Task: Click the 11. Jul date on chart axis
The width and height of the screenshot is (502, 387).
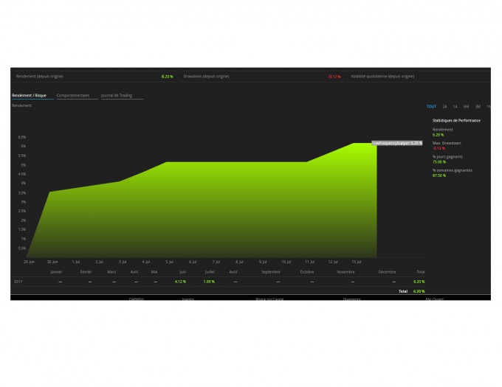Action: coord(309,262)
